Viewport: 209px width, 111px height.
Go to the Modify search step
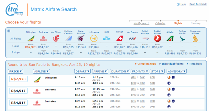141,23
